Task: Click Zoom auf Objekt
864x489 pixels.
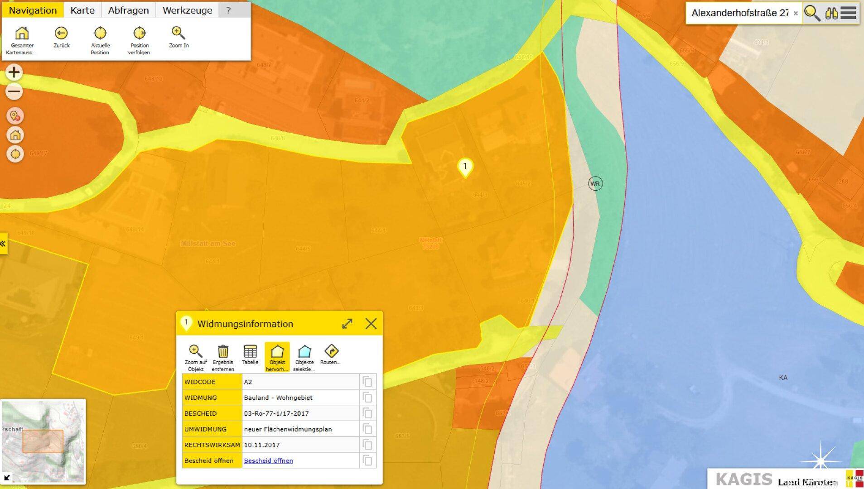Action: click(196, 358)
